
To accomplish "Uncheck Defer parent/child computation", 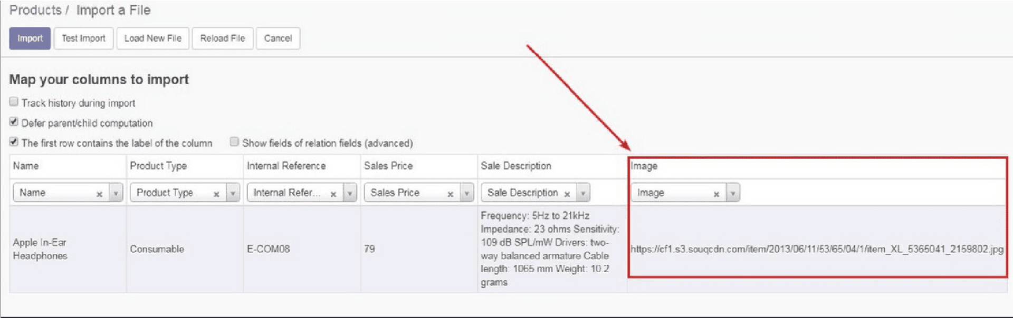I will click(x=14, y=122).
